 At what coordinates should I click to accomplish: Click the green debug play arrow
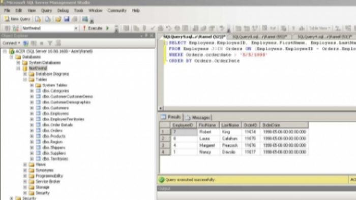pyautogui.click(x=108, y=28)
